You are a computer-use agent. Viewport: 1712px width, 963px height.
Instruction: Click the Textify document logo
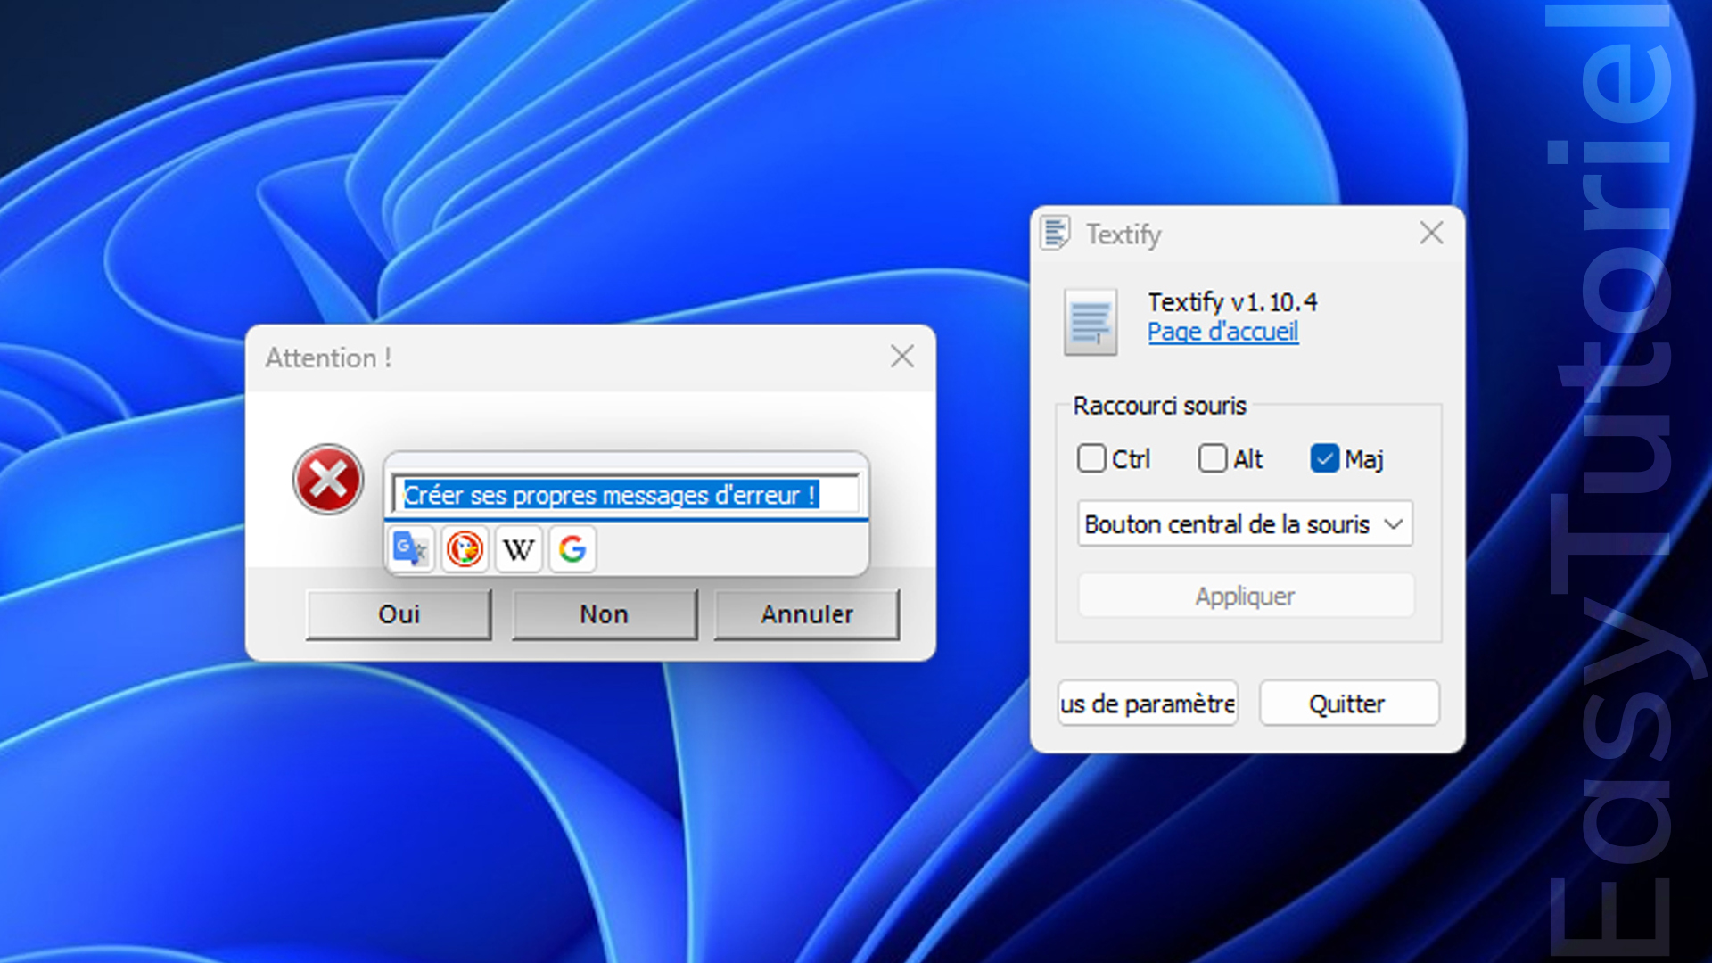coord(1090,322)
